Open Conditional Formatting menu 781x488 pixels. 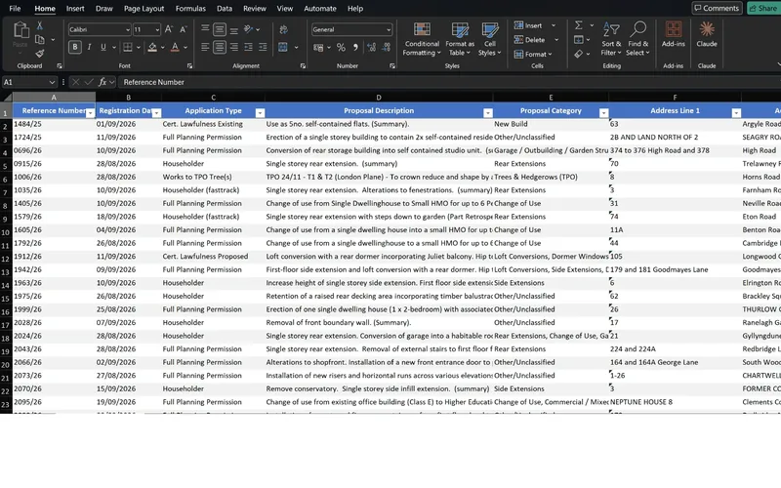coord(422,39)
